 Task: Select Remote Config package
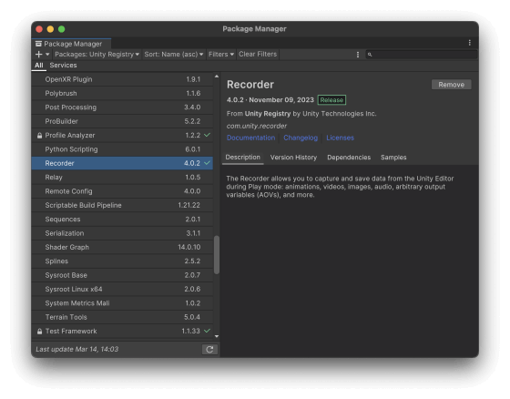122,191
